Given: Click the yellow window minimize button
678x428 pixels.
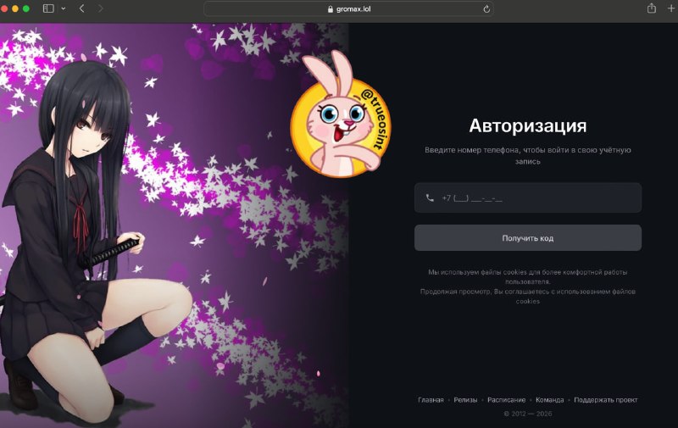Looking at the screenshot, I should point(15,8).
